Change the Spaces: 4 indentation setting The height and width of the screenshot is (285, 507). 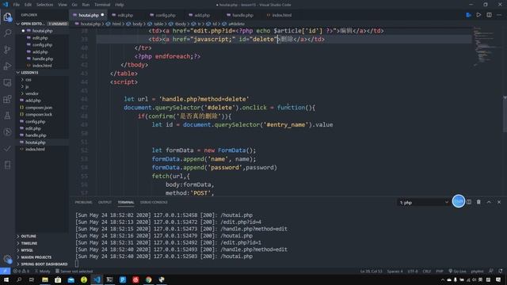click(x=395, y=271)
